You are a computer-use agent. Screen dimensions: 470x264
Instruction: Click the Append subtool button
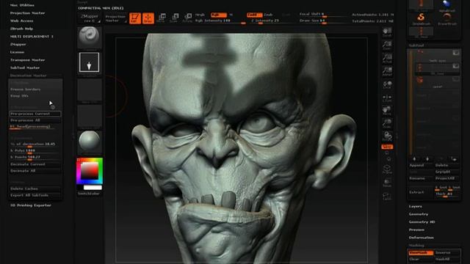[421, 165]
